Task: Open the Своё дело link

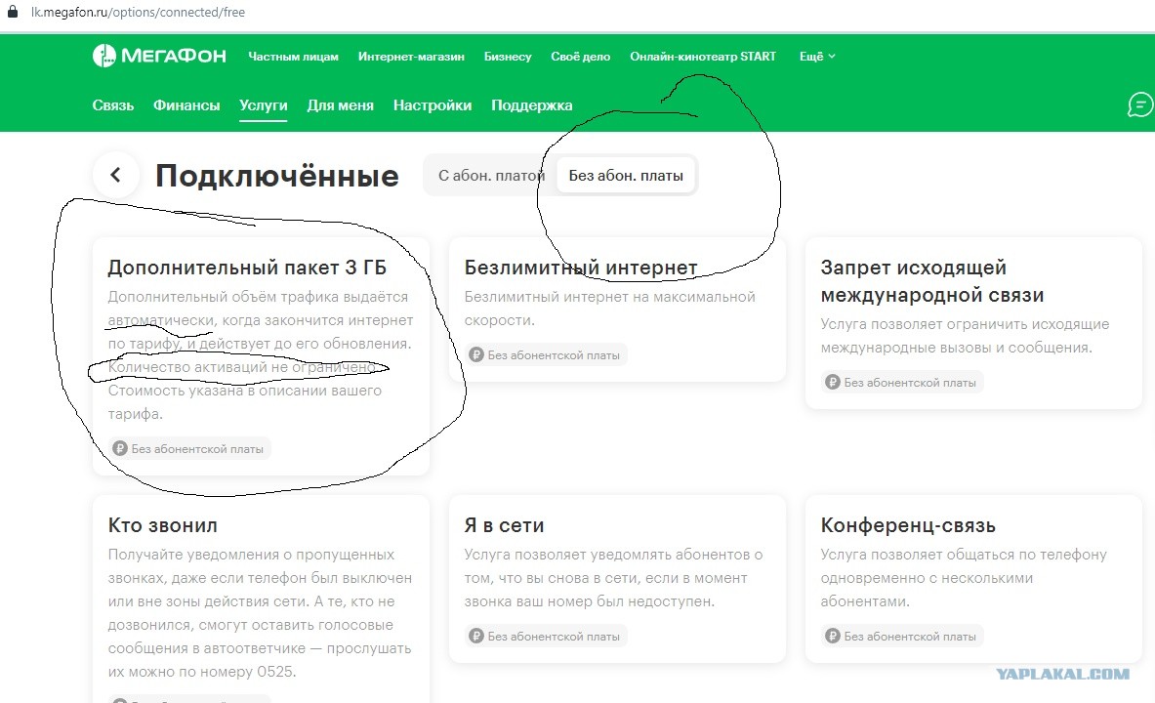Action: coord(581,57)
